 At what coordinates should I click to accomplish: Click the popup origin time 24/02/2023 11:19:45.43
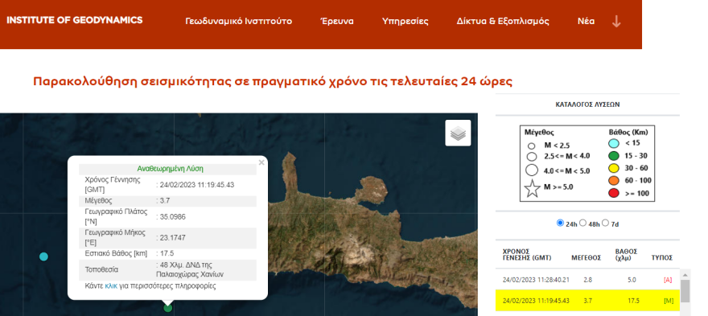click(197, 185)
